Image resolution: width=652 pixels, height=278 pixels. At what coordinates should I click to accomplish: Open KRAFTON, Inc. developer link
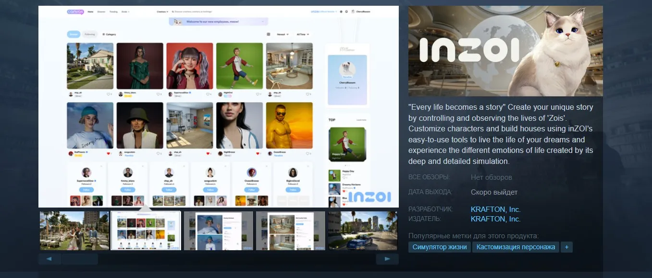(495, 209)
